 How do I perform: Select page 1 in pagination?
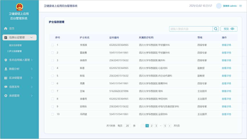[147, 126]
